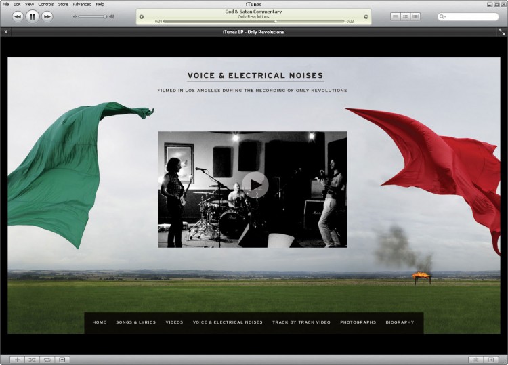Image resolution: width=508 pixels, height=365 pixels.
Task: Switch to Cover Flow view
Action: point(415,16)
